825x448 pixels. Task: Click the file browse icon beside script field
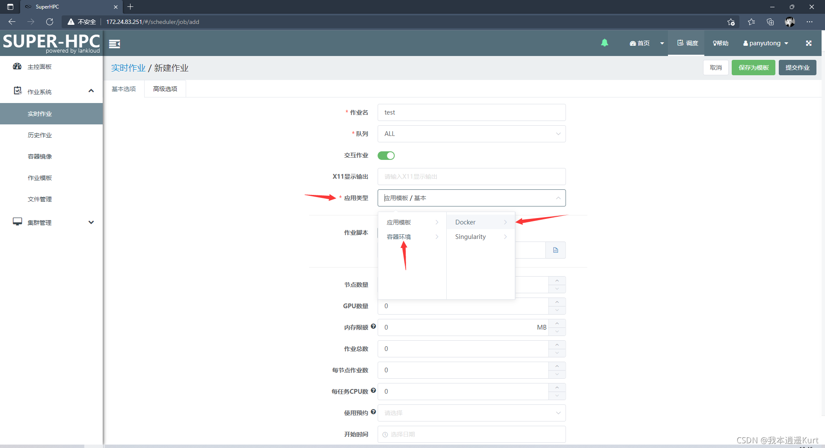pyautogui.click(x=555, y=250)
